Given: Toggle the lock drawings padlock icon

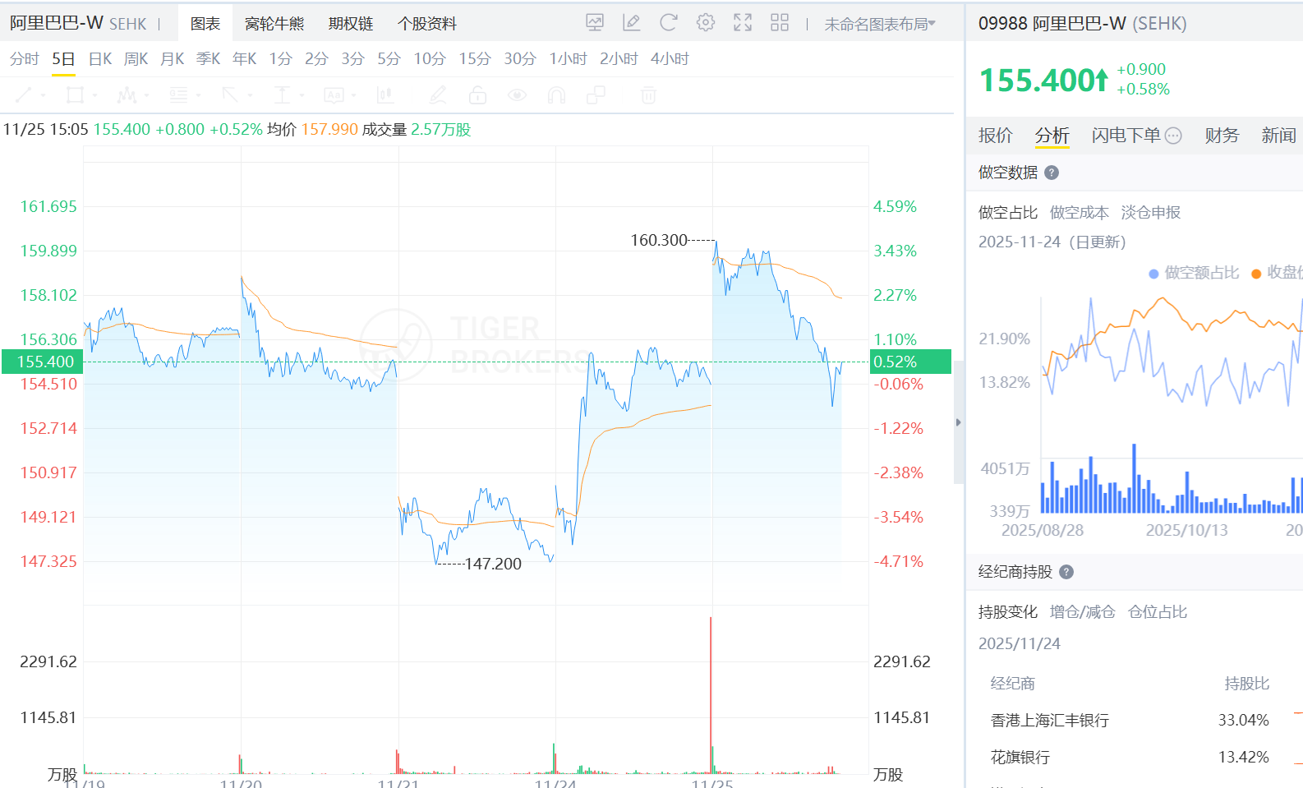Looking at the screenshot, I should click(x=477, y=95).
